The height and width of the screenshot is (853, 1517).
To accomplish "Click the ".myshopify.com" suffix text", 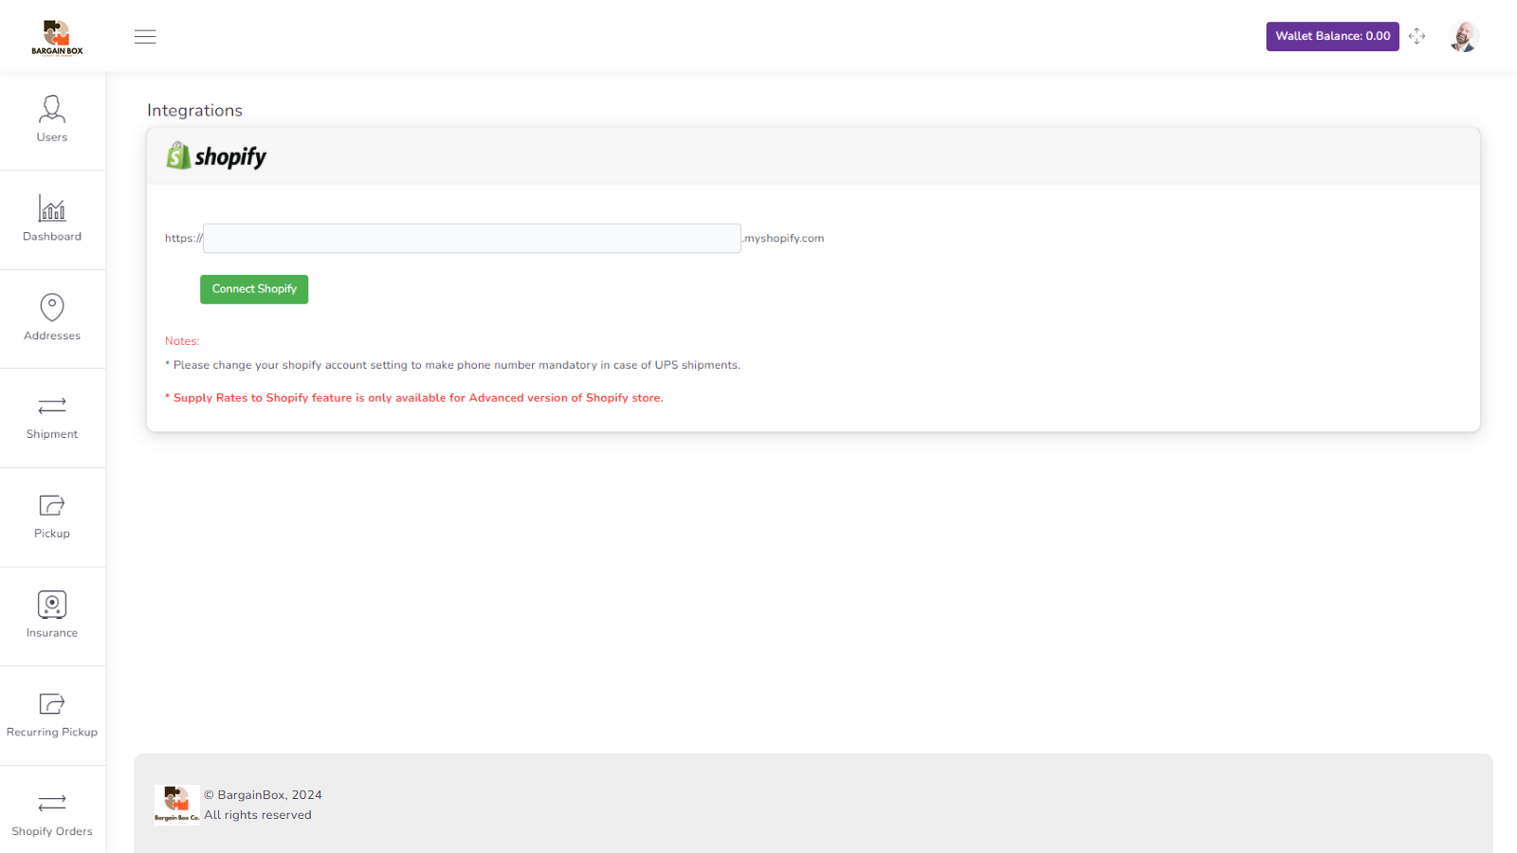I will [783, 239].
